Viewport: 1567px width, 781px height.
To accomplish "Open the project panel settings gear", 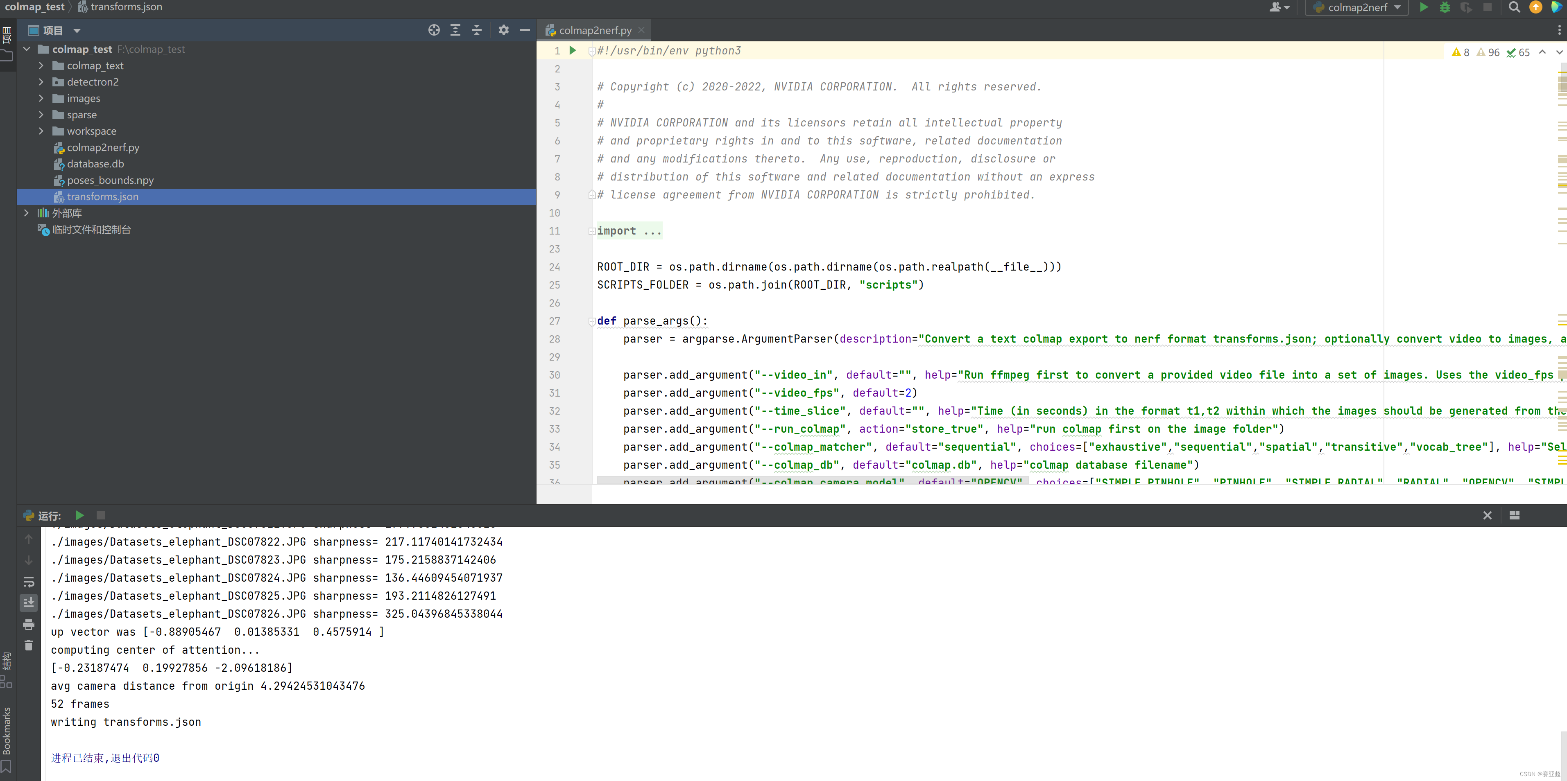I will pos(504,30).
